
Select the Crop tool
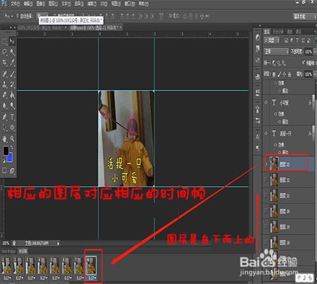(x=5, y=63)
